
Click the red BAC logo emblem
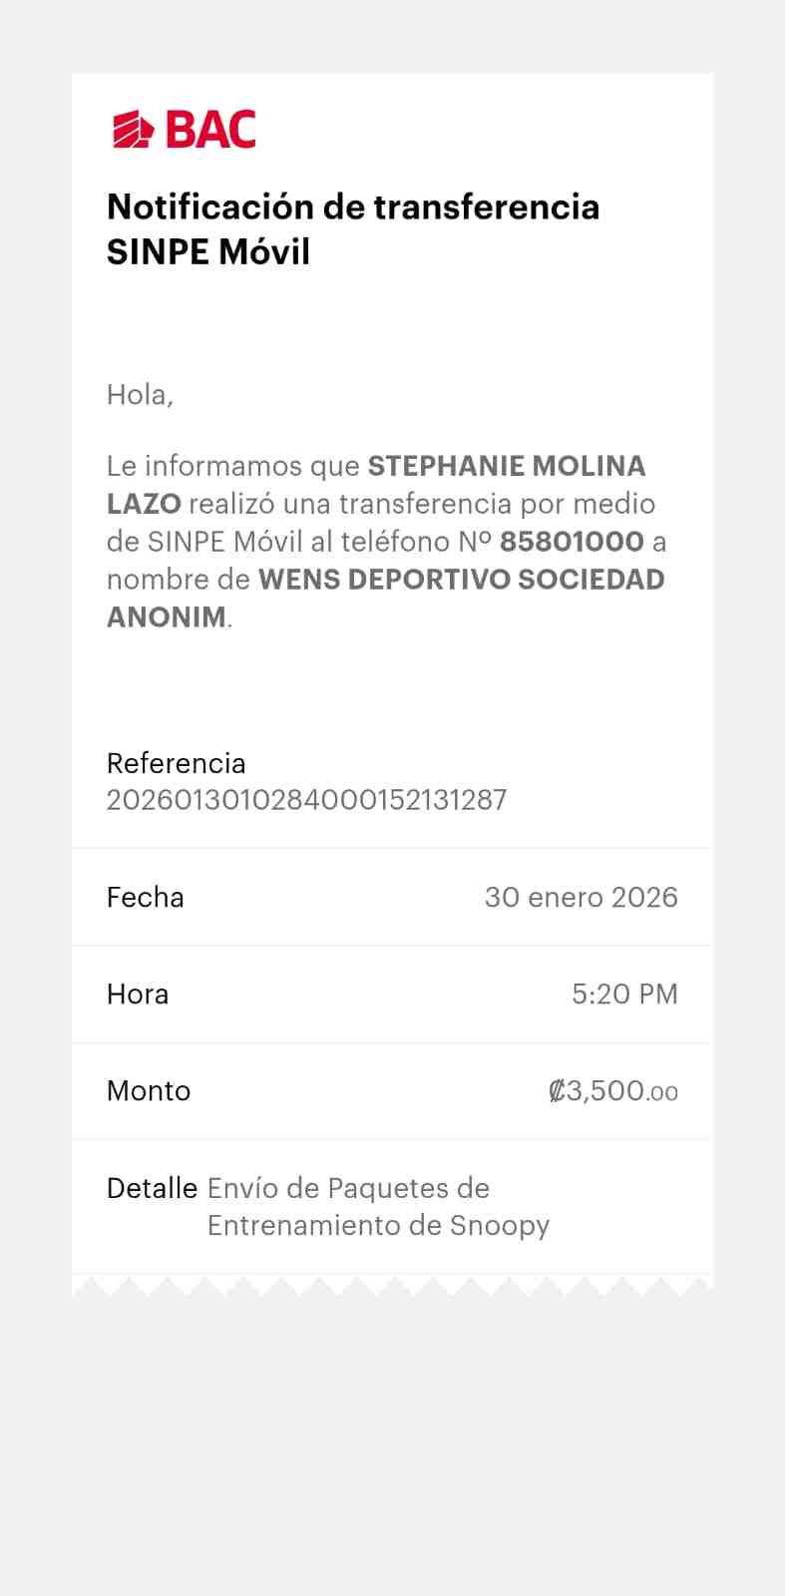coord(133,130)
